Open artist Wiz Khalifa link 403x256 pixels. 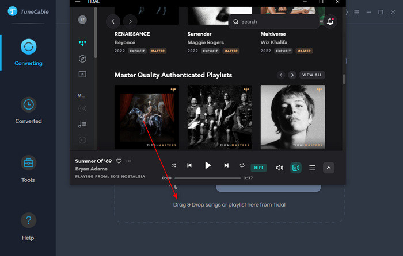[x=273, y=42]
